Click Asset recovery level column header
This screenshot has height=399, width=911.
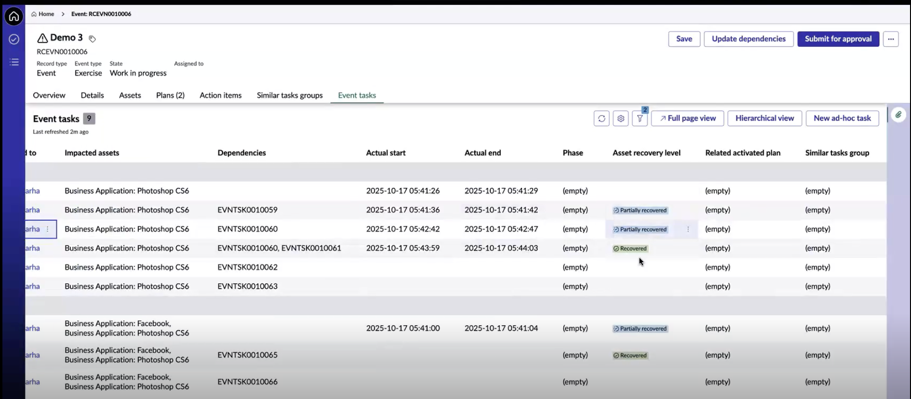pyautogui.click(x=646, y=153)
